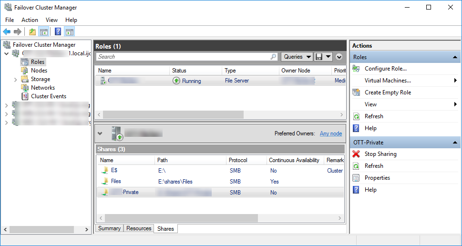Image resolution: width=462 pixels, height=246 pixels.
Task: Click the Save query disk icon
Action: click(319, 57)
